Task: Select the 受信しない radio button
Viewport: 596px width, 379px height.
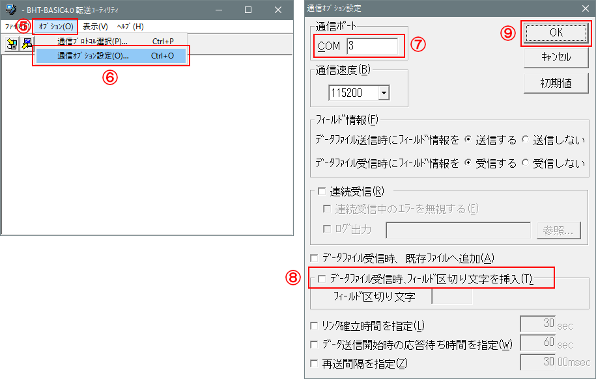Action: pyautogui.click(x=526, y=163)
